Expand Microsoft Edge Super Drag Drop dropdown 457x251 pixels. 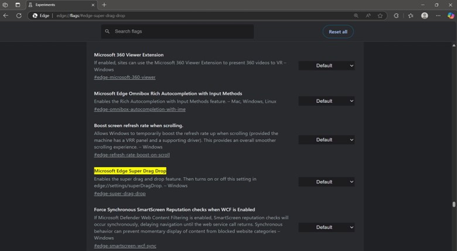(327, 182)
